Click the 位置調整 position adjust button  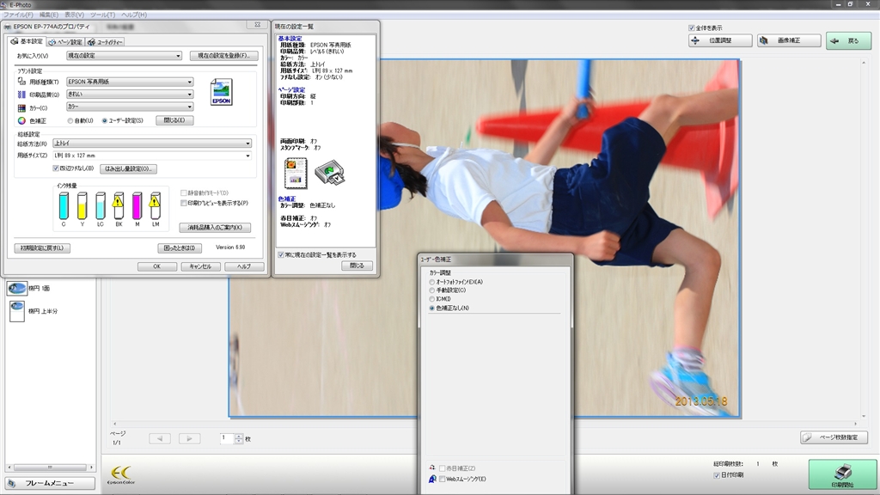[x=720, y=40]
